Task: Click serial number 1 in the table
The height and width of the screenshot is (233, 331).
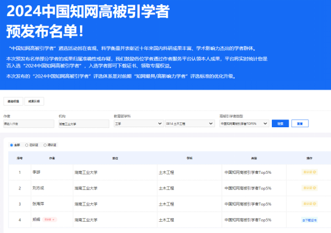Action: point(20,173)
